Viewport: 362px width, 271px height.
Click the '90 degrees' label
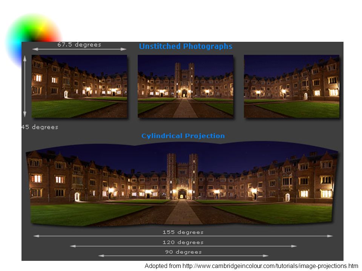[183, 252]
